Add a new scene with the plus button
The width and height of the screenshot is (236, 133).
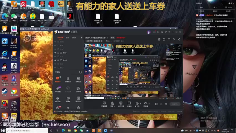[82, 38]
